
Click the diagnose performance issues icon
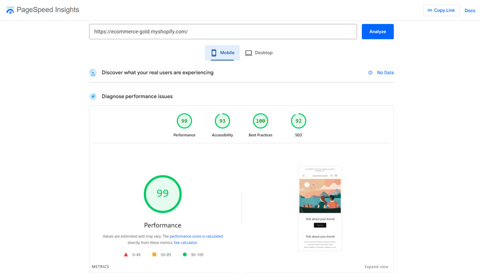(x=93, y=97)
